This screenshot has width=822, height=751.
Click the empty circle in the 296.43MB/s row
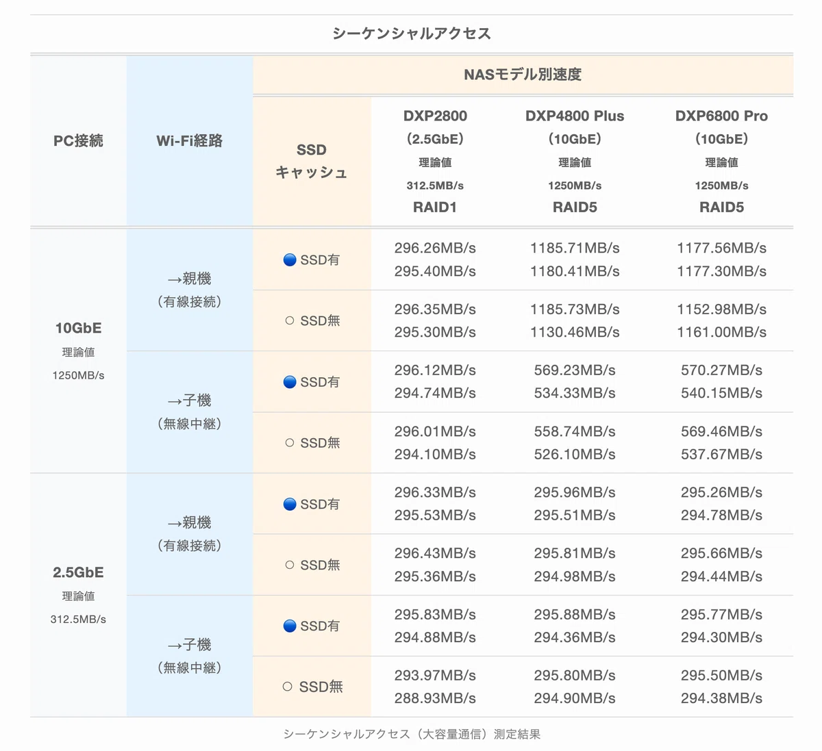pyautogui.click(x=290, y=565)
